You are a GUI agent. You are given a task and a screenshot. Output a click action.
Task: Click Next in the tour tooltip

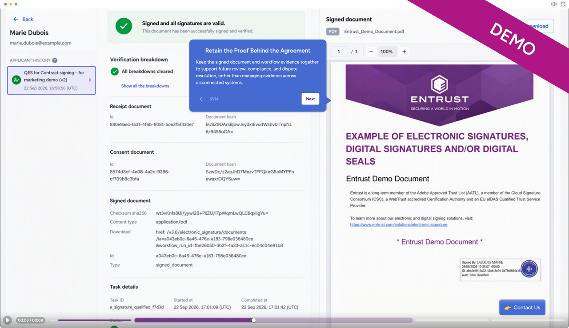[310, 99]
